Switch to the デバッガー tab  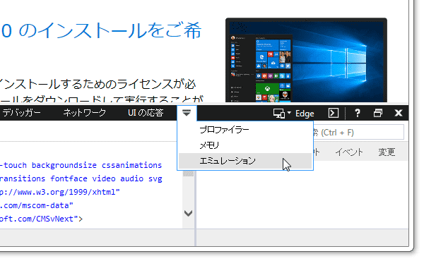[21, 113]
